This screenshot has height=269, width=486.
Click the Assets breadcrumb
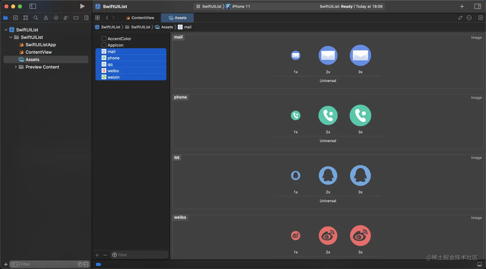pyautogui.click(x=164, y=27)
